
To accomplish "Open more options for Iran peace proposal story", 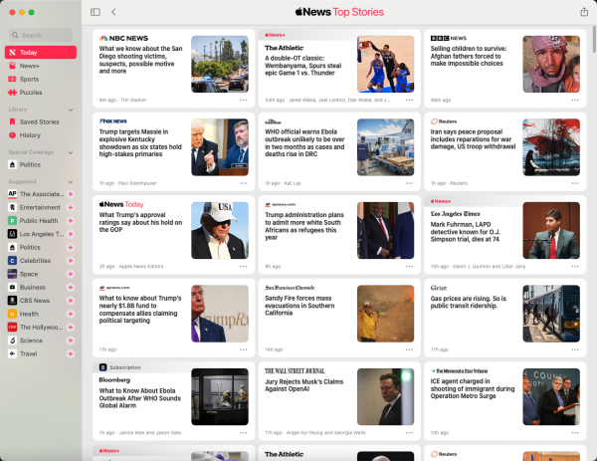I will click(x=575, y=183).
